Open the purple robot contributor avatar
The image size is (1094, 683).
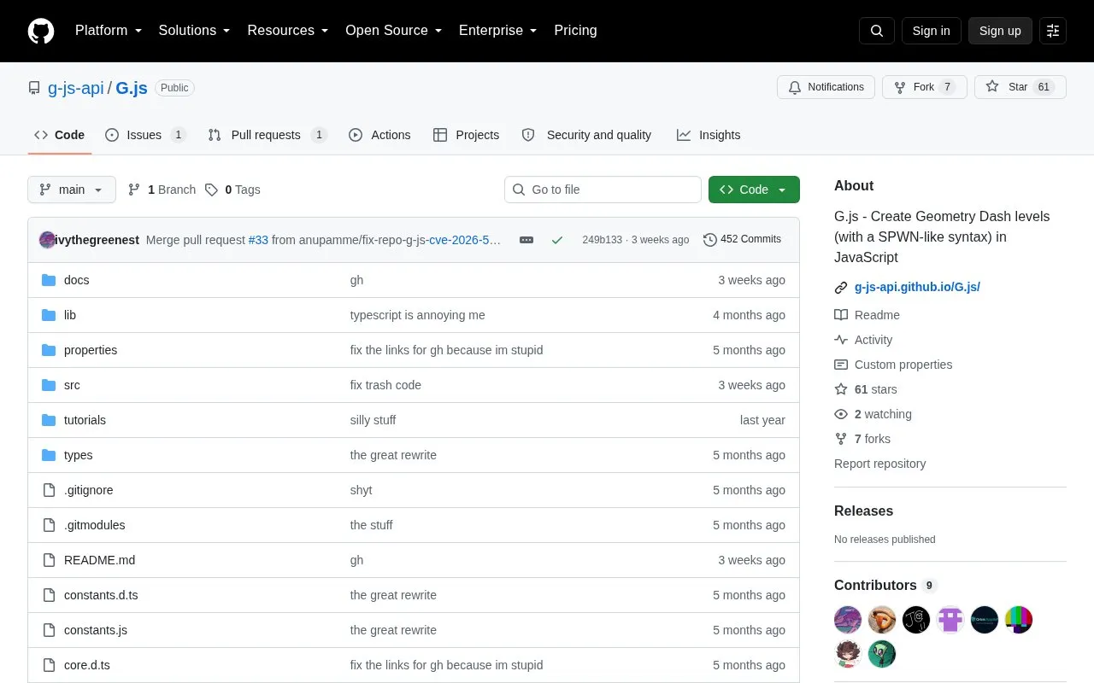[x=950, y=620]
